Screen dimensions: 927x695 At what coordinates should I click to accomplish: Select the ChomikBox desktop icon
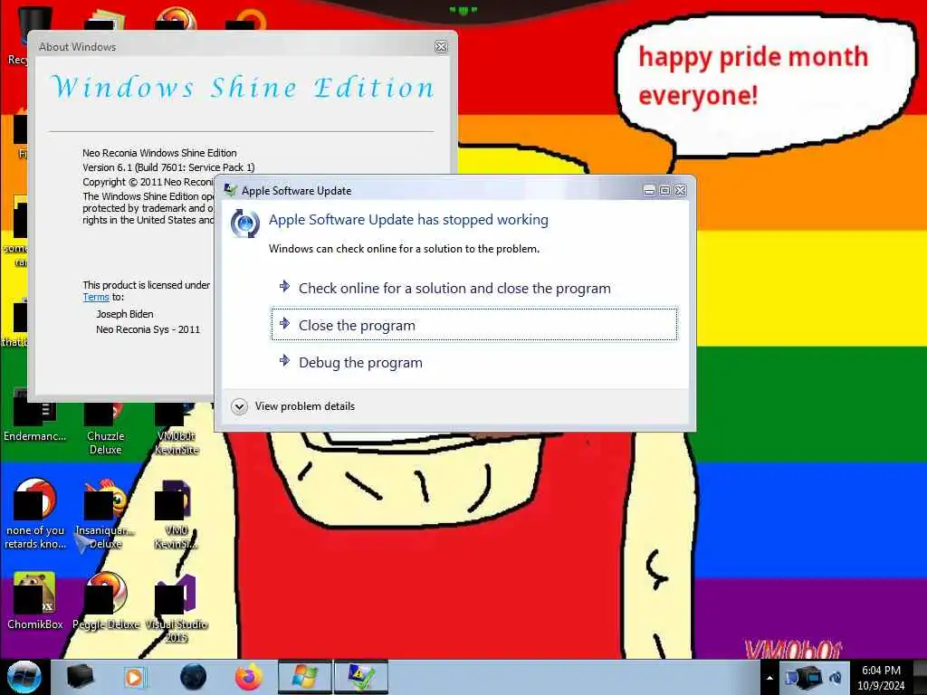pos(35,601)
